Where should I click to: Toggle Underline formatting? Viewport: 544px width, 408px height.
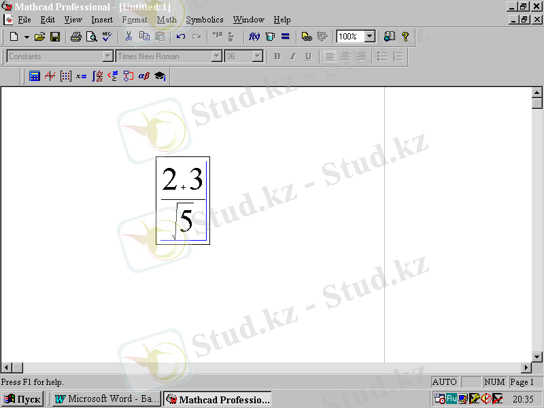[309, 56]
